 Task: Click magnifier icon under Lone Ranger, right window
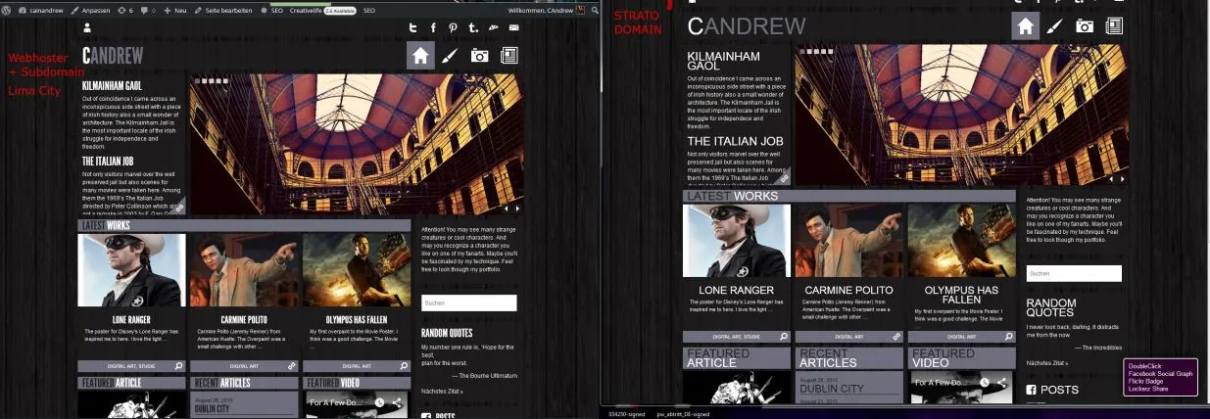click(x=783, y=337)
